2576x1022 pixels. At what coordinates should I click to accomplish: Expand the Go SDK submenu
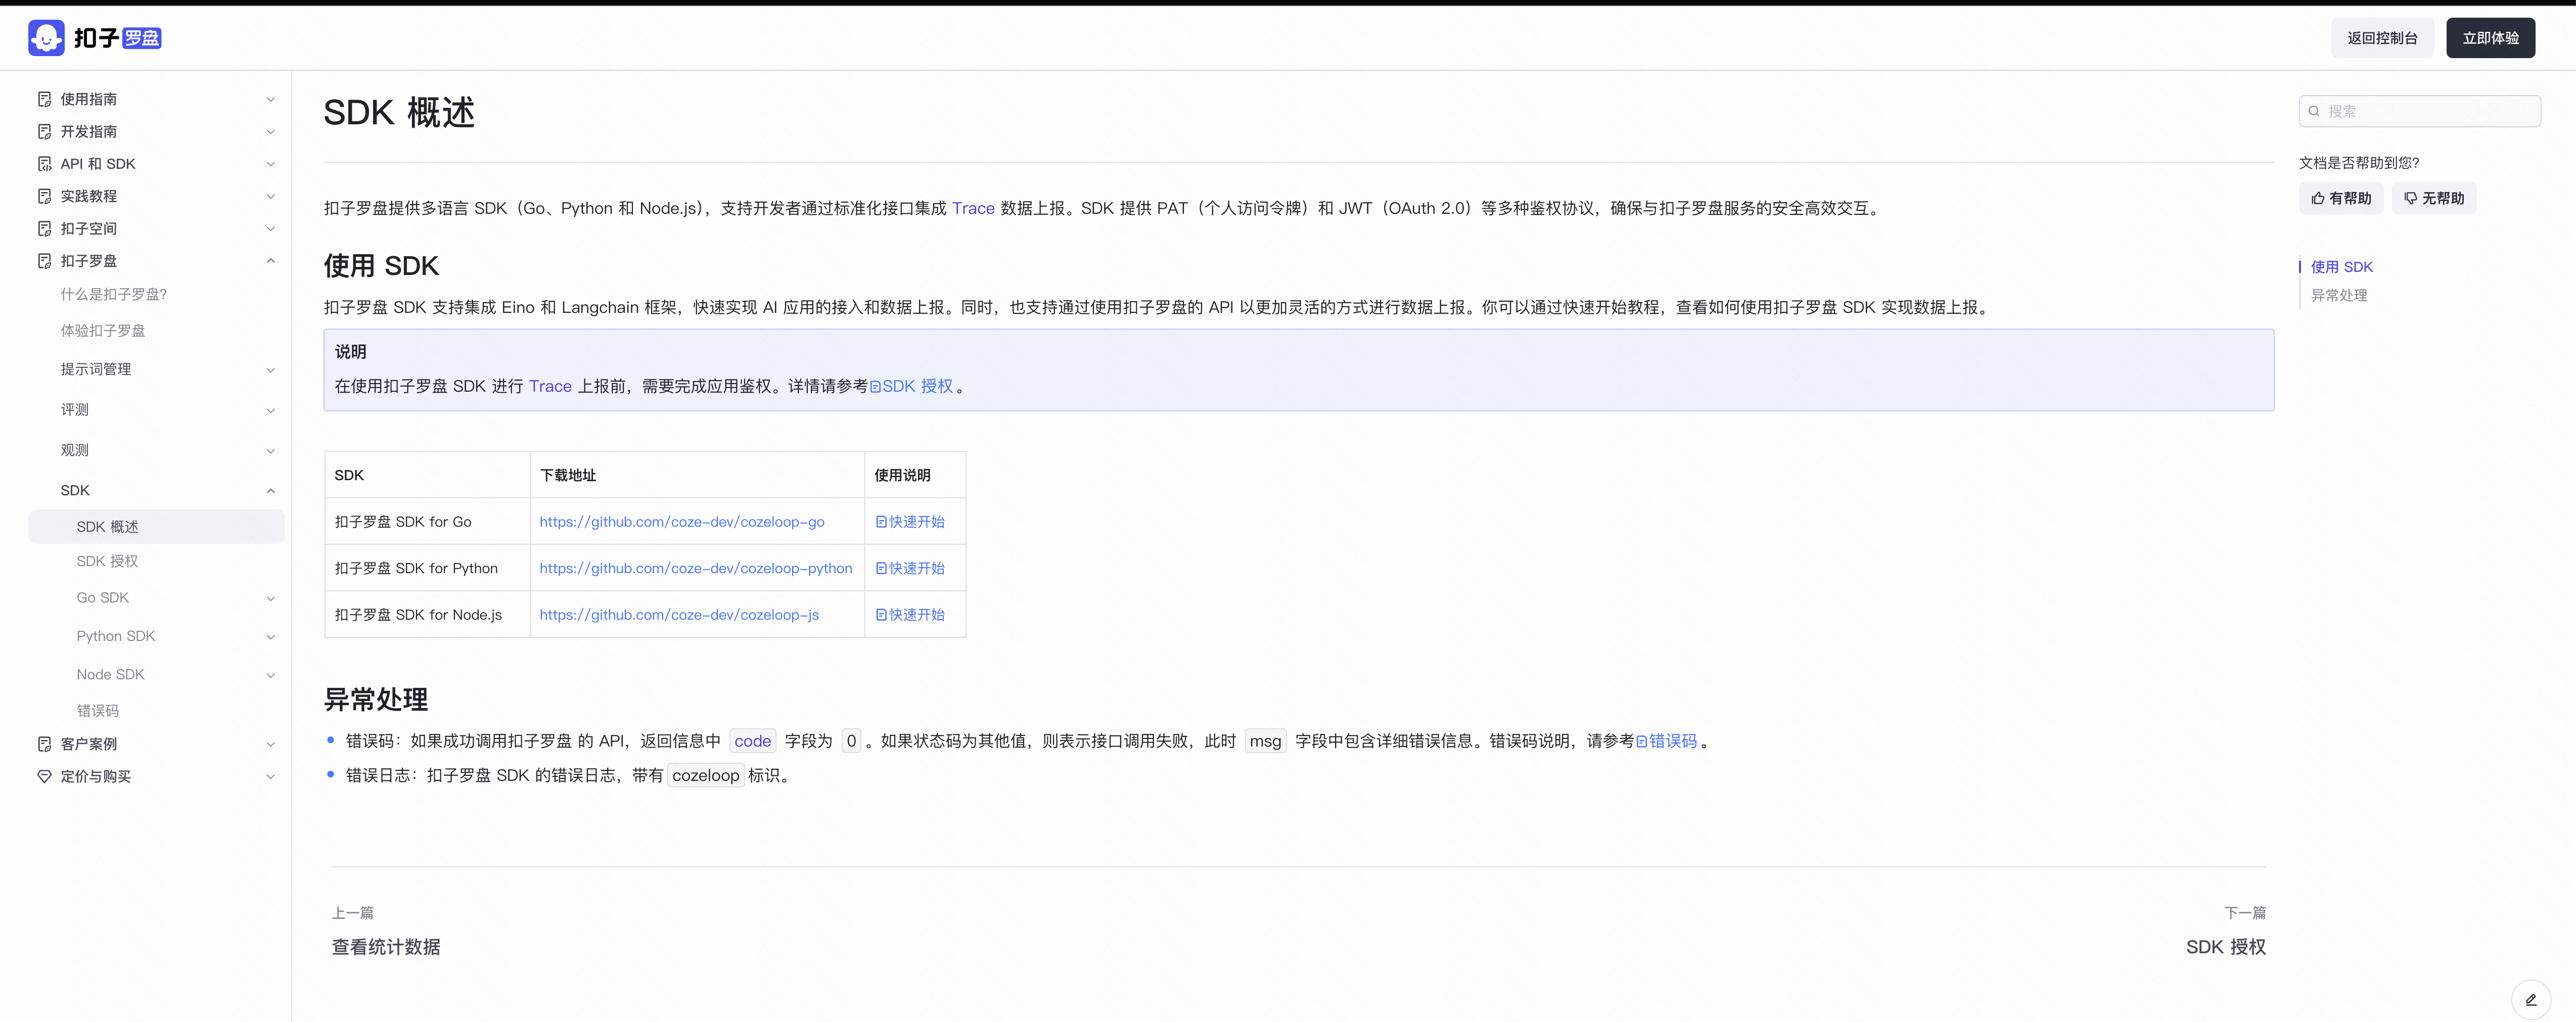pos(270,598)
